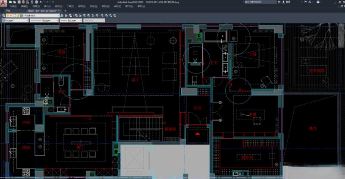Click the Save icon in quick access toolbar
The height and width of the screenshot is (179, 345).
19,2
